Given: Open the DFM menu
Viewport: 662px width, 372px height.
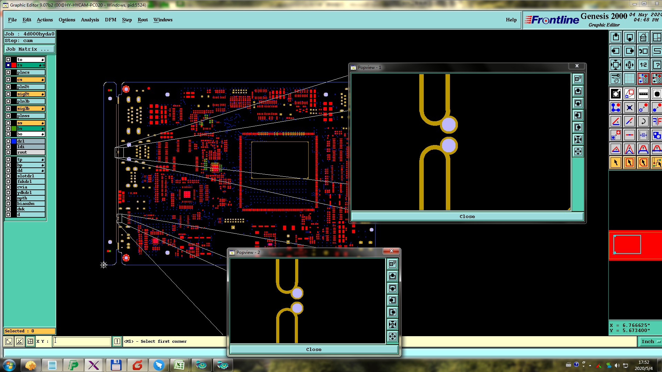Looking at the screenshot, I should [110, 20].
